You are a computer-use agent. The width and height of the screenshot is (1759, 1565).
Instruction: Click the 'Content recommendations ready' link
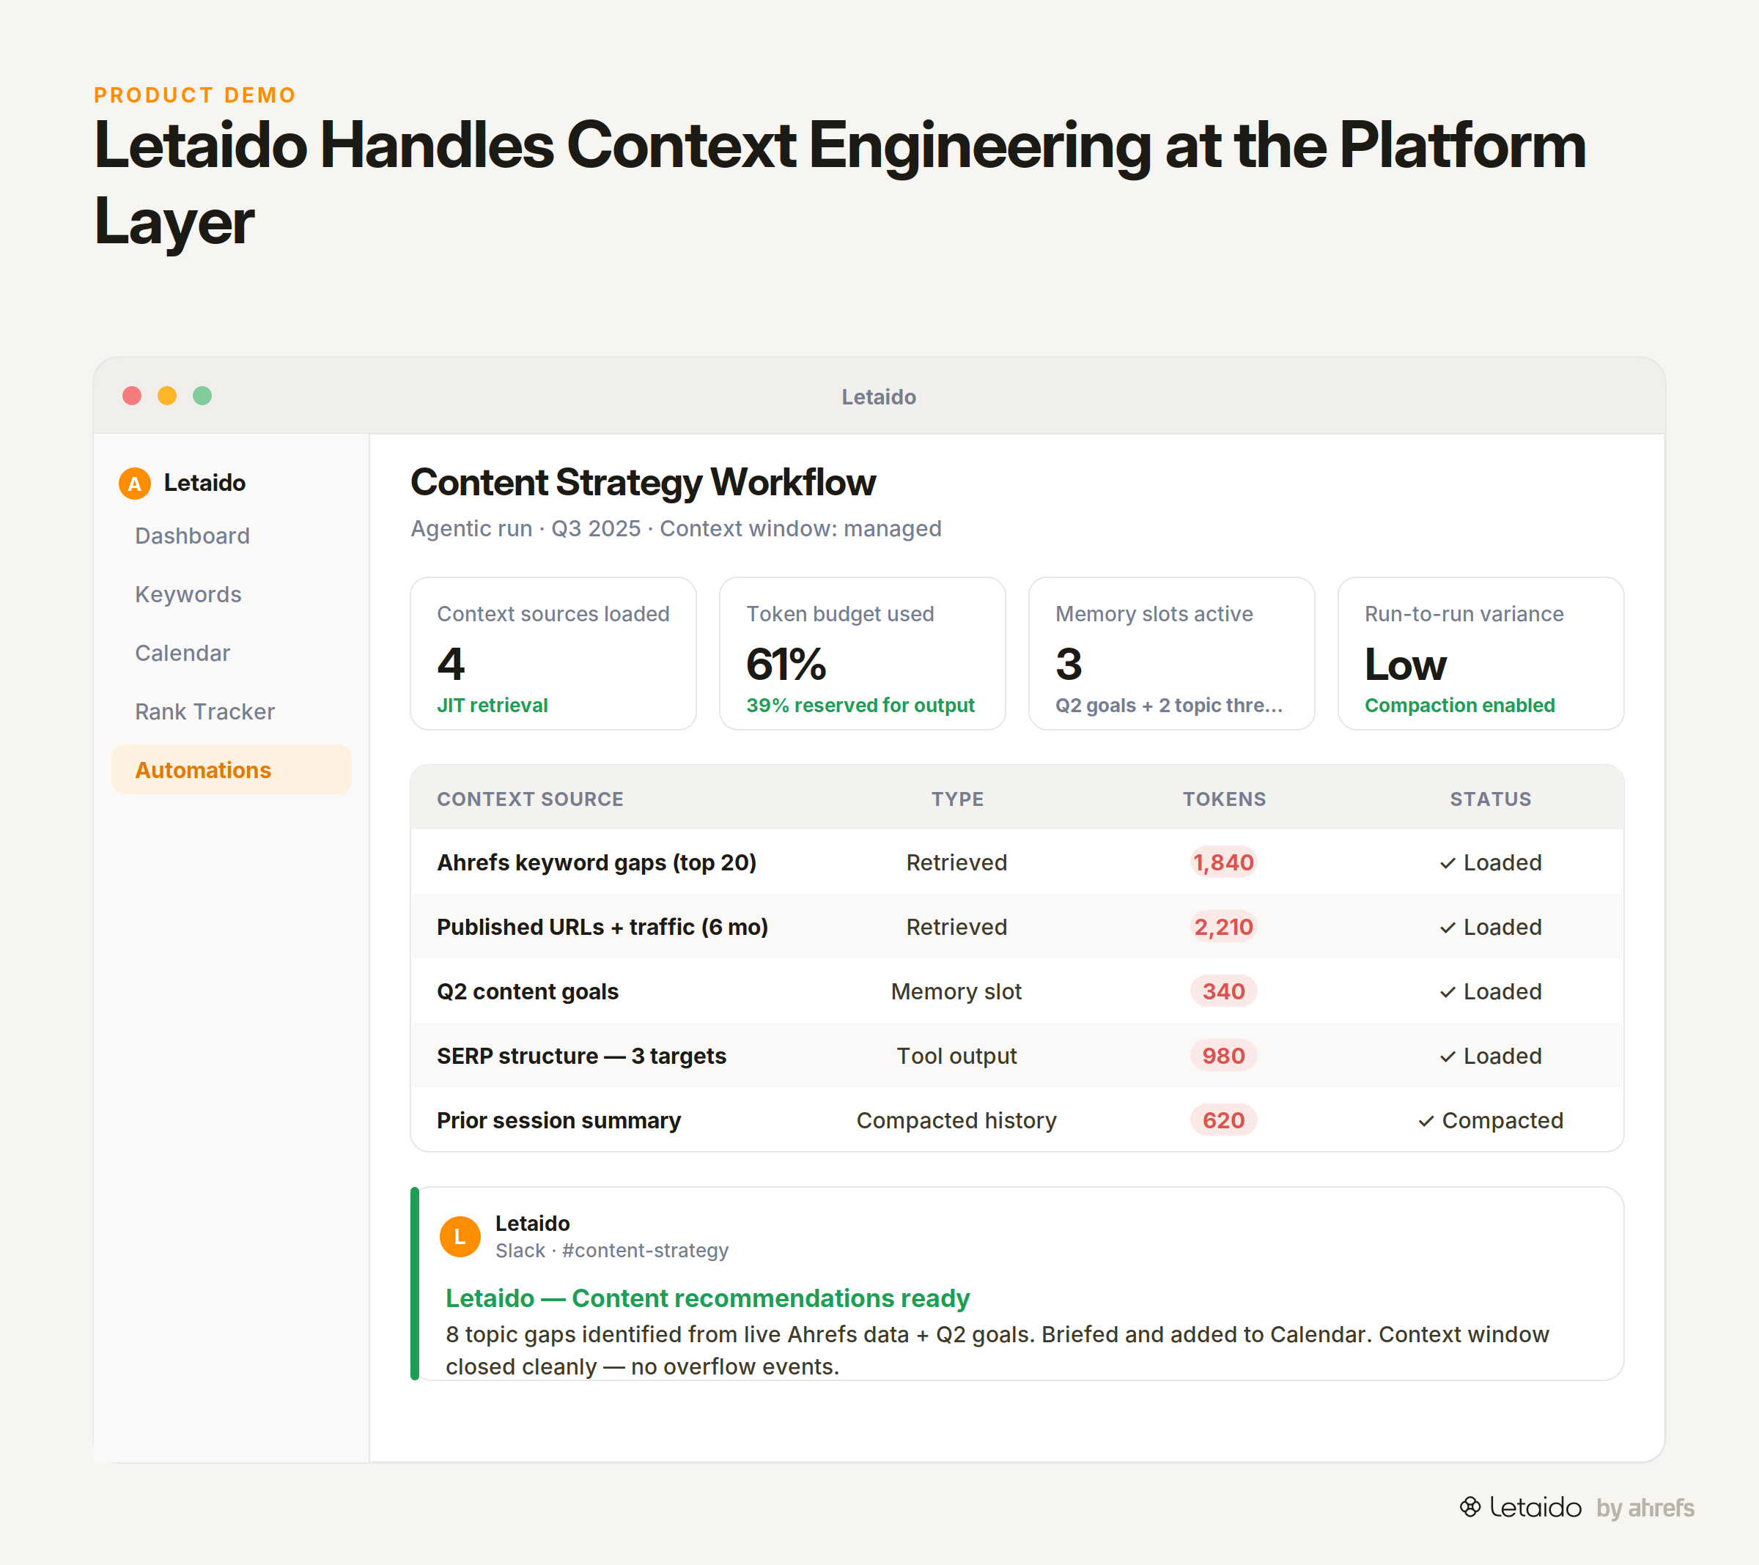(707, 1298)
